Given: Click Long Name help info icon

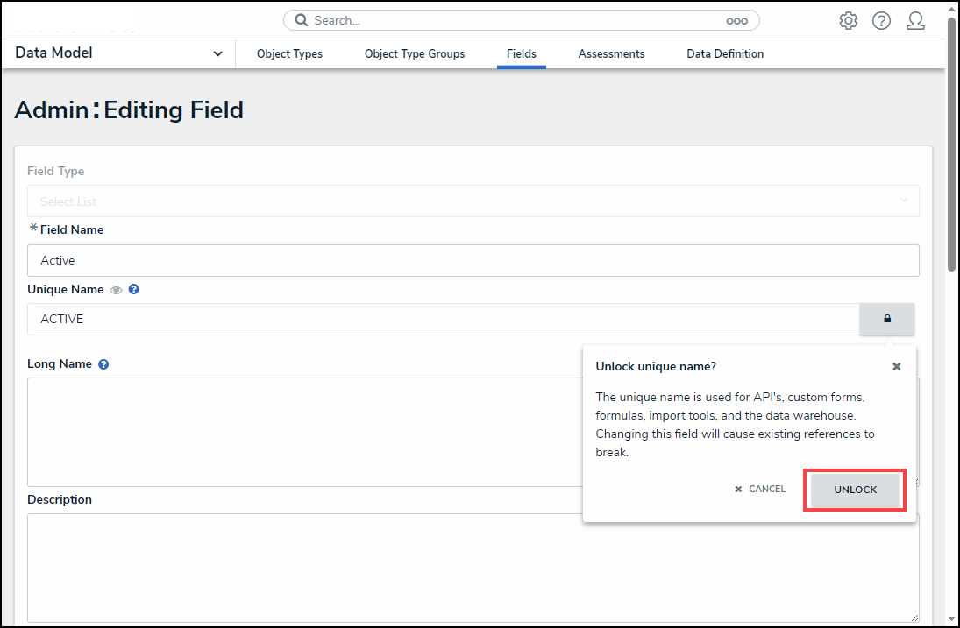Looking at the screenshot, I should tap(103, 364).
